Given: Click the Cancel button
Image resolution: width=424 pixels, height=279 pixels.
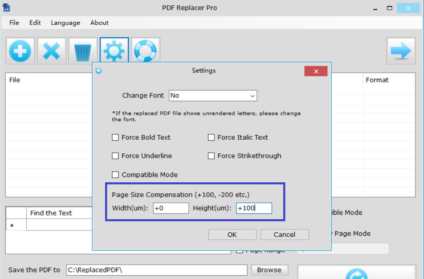Looking at the screenshot, I should coord(284,235).
